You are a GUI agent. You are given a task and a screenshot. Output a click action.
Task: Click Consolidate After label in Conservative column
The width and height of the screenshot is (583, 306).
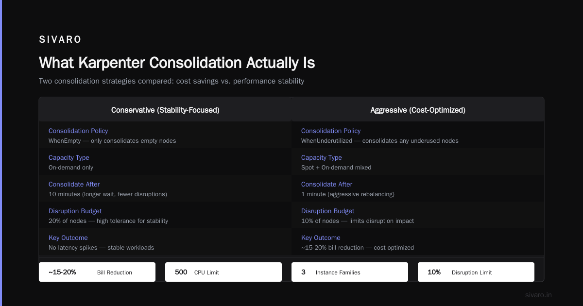point(74,185)
